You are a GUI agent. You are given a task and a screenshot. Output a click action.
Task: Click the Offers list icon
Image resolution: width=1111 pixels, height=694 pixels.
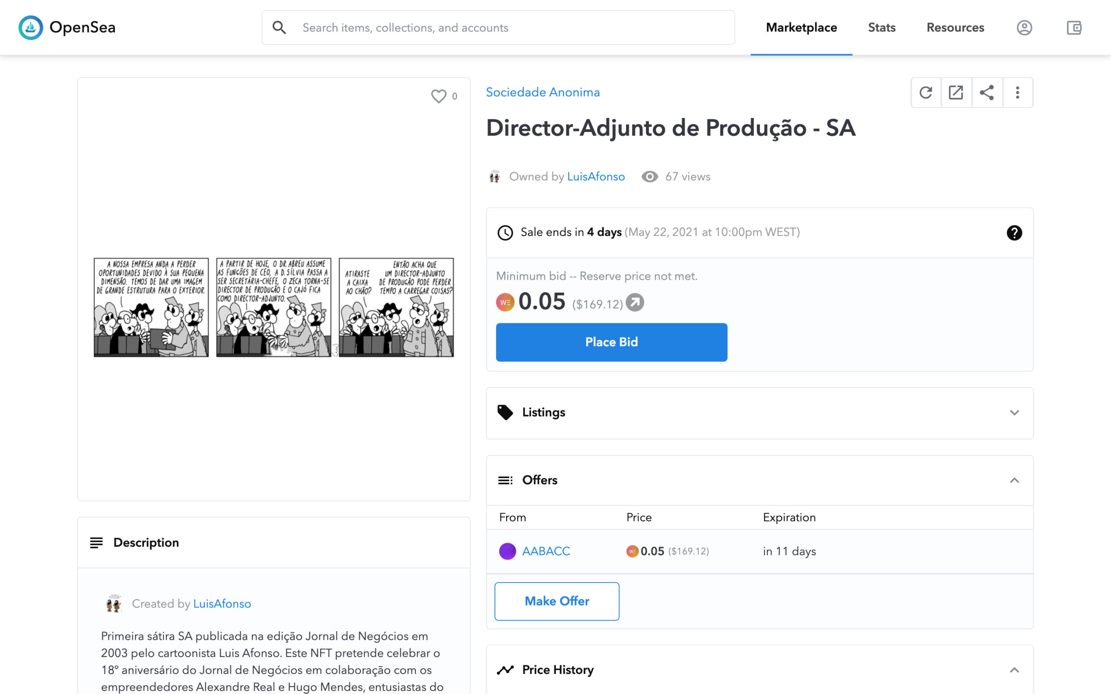pyautogui.click(x=505, y=480)
